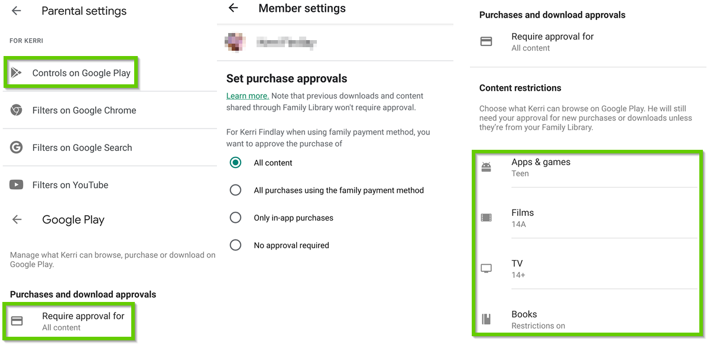Viewport: 707px width, 345px height.
Task: Open TV 14+ content restriction
Action: (x=518, y=268)
